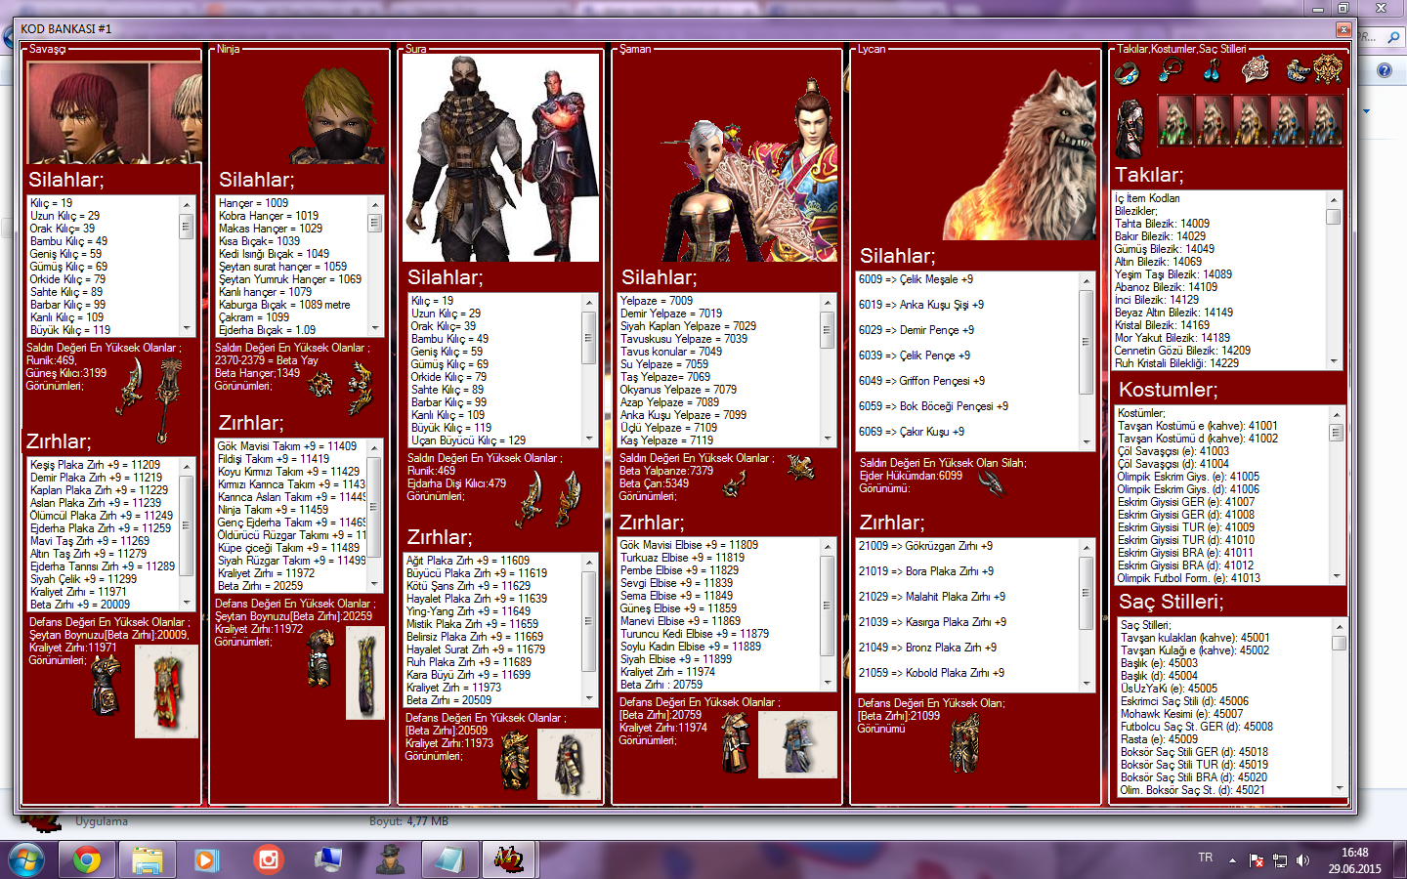Select 'Uçan Büyücü Kılıç = 129' row
Image resolution: width=1407 pixels, height=879 pixels.
(x=468, y=440)
